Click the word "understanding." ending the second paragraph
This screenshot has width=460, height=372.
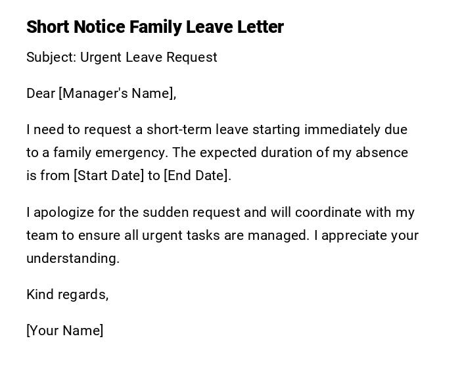click(73, 258)
